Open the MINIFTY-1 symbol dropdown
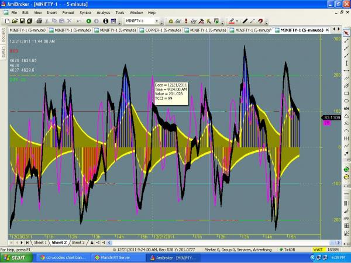 (157, 21)
